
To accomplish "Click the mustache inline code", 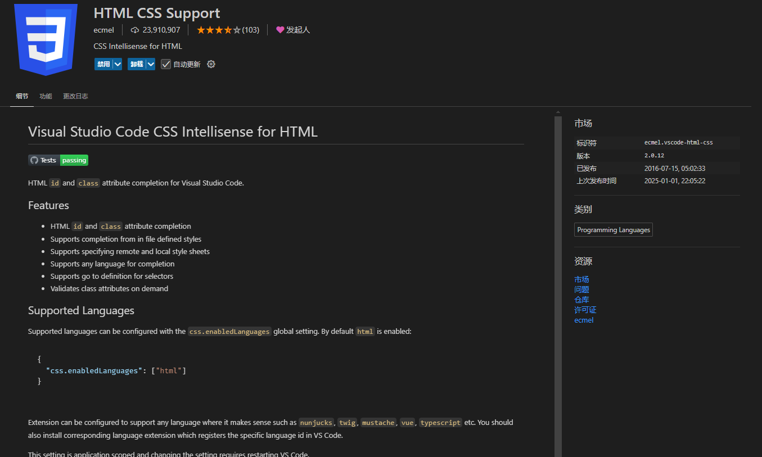I will [378, 423].
